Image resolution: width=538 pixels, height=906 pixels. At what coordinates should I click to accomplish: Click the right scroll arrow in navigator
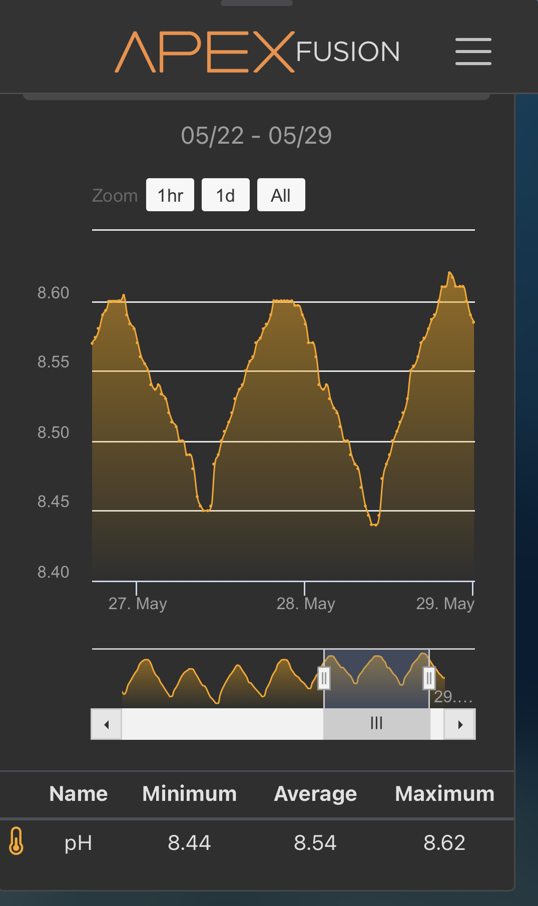coord(460,724)
